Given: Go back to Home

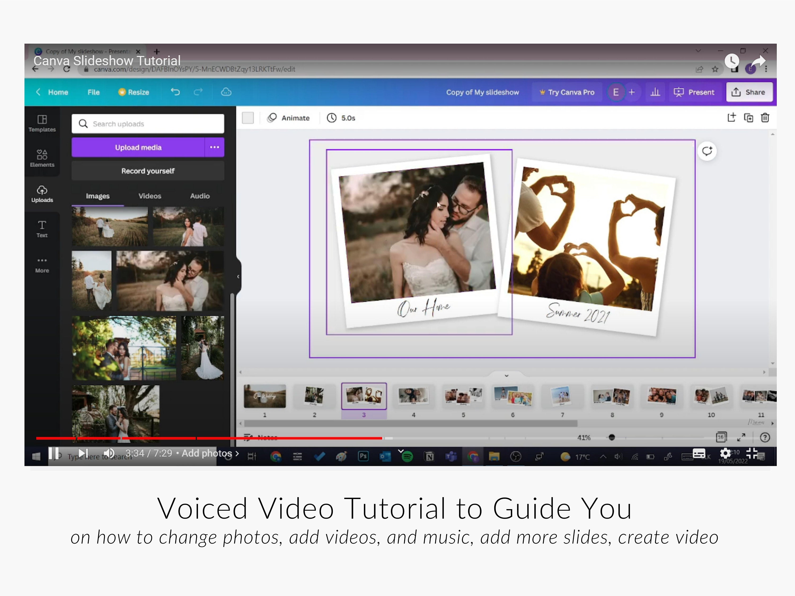Looking at the screenshot, I should point(52,92).
